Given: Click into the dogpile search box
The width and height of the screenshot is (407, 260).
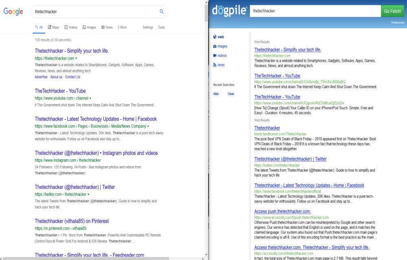Looking at the screenshot, I should point(315,11).
